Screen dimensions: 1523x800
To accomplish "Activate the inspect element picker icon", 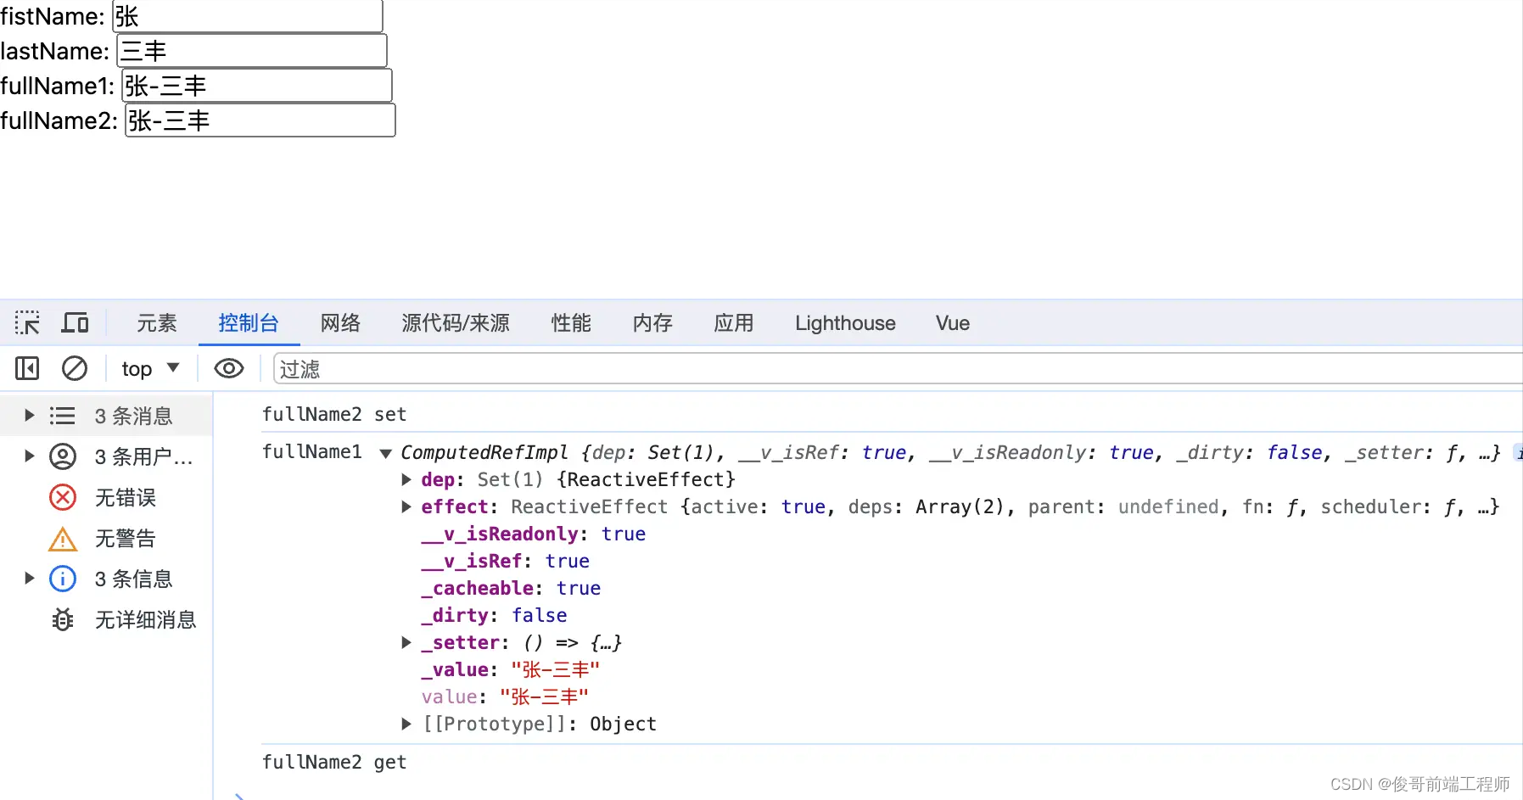I will [x=27, y=323].
